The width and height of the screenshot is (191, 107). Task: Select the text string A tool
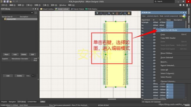coord(125,13)
